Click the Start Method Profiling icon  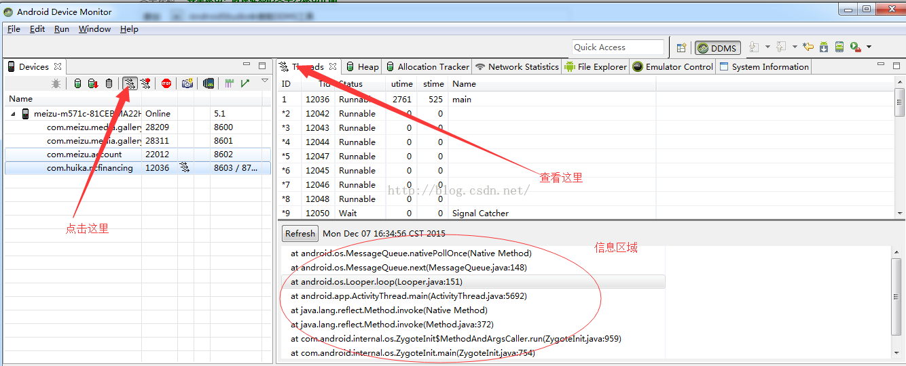pyautogui.click(x=145, y=83)
